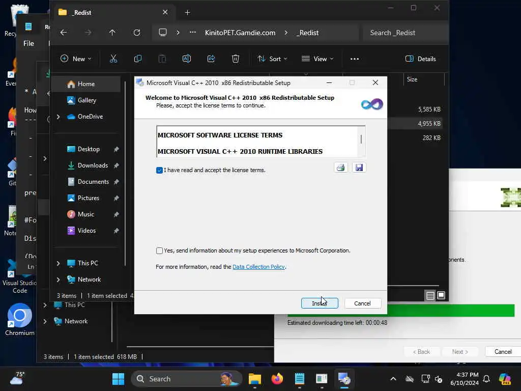Click the Size column header
521x391 pixels.
[x=424, y=79]
